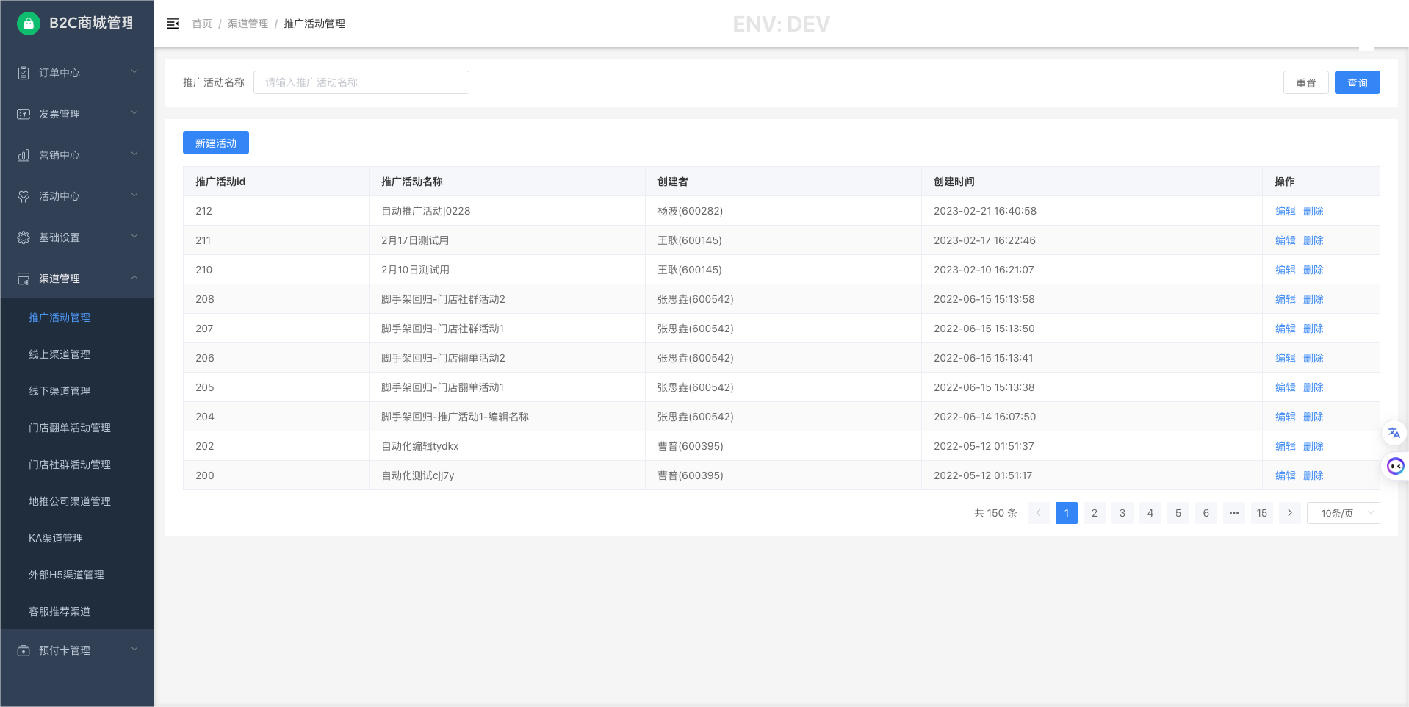Click the 共 150 条 total count
Screen dimensions: 1409x707
tap(995, 513)
